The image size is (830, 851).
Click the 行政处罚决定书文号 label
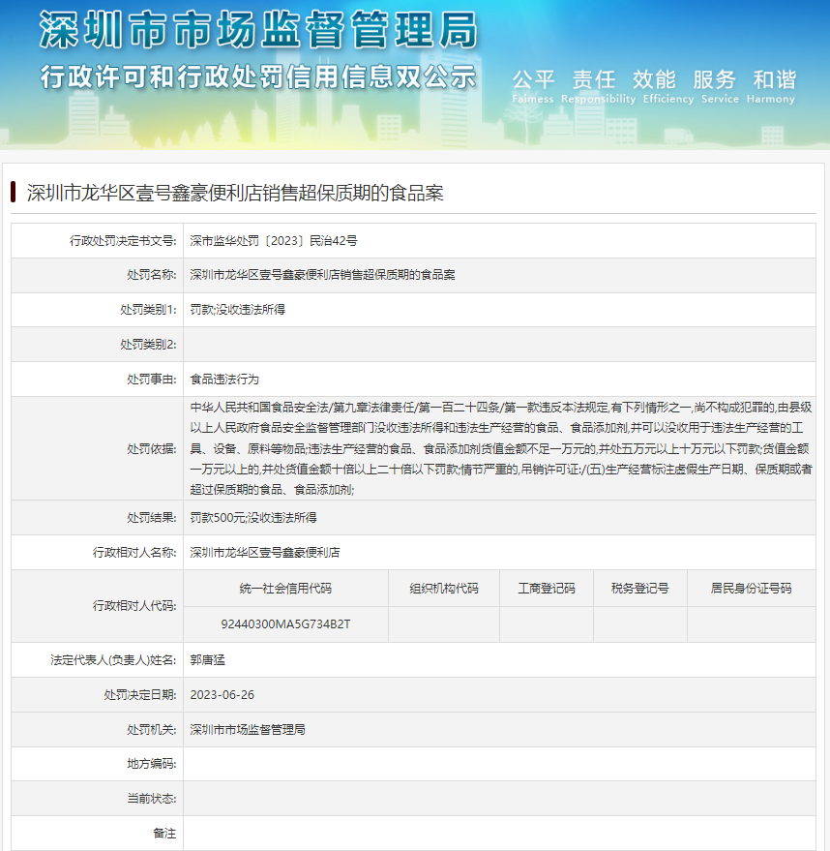[x=123, y=240]
